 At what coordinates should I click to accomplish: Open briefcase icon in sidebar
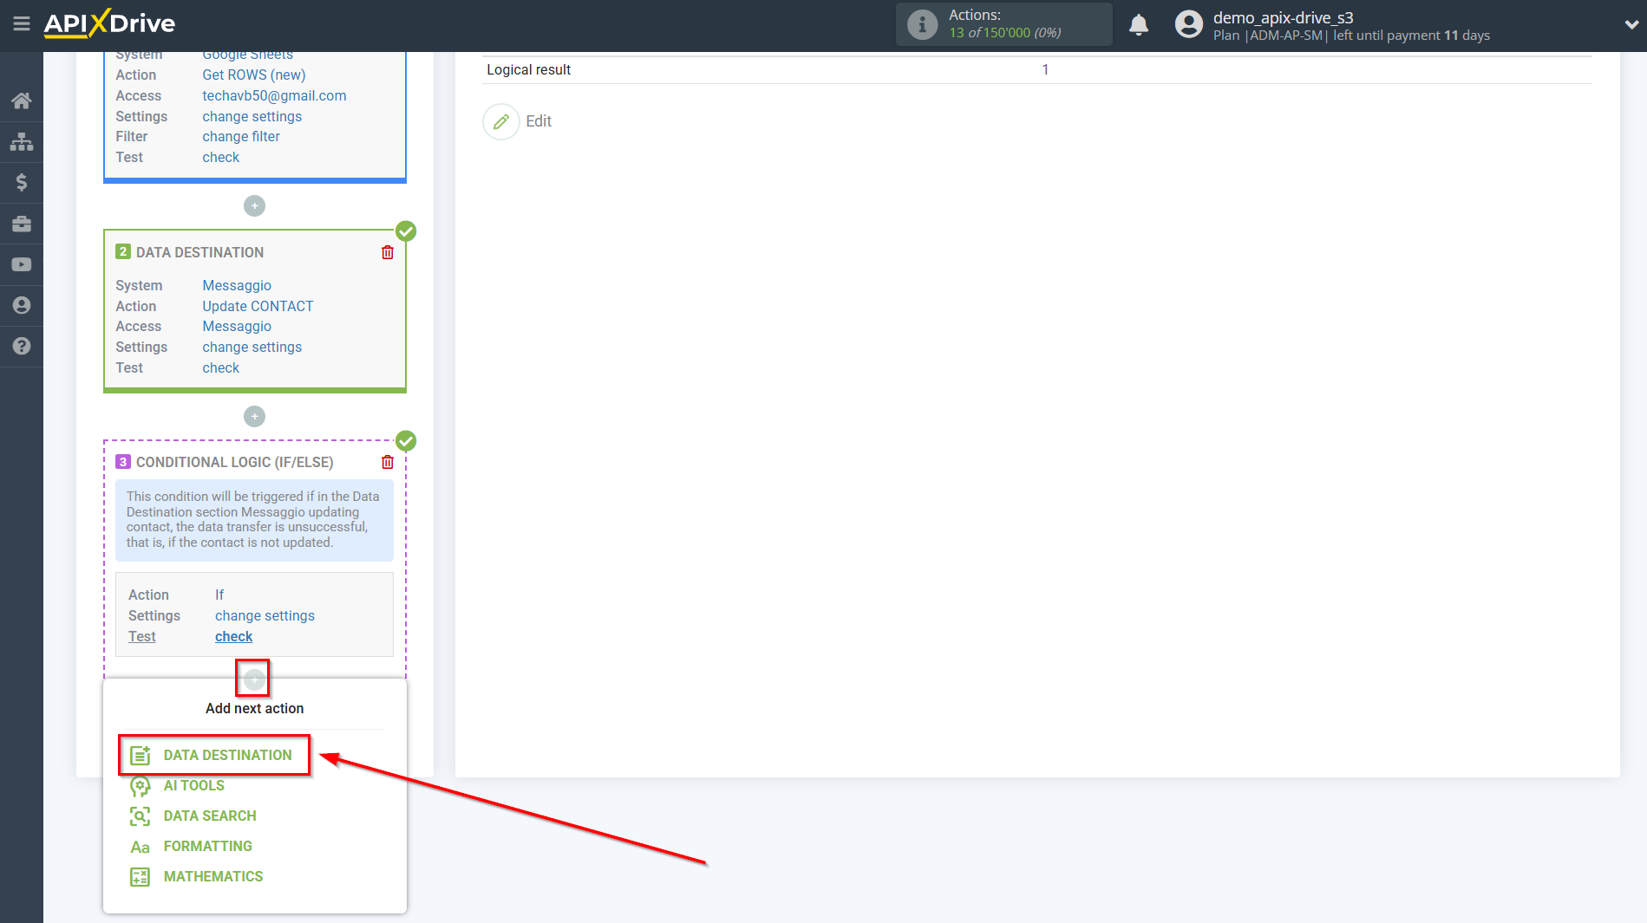click(22, 224)
